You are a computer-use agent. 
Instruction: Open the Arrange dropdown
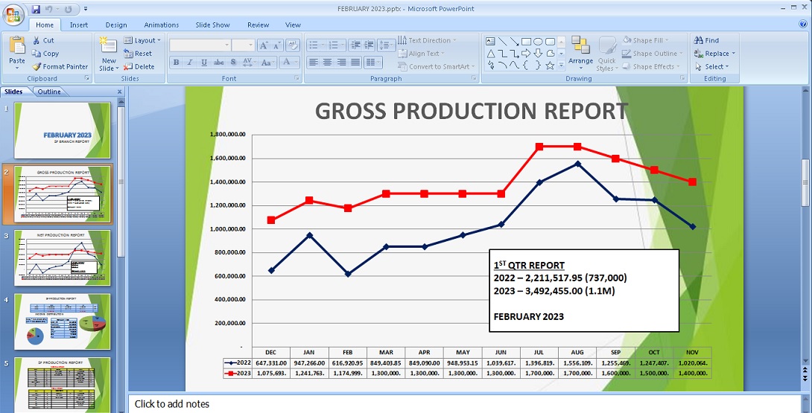click(580, 54)
